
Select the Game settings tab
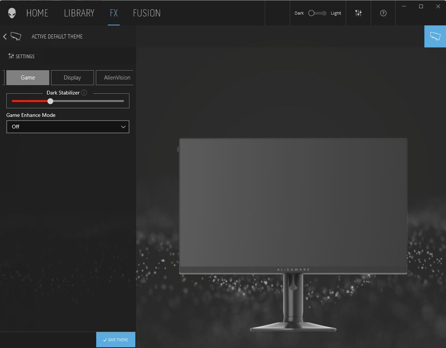(x=28, y=78)
